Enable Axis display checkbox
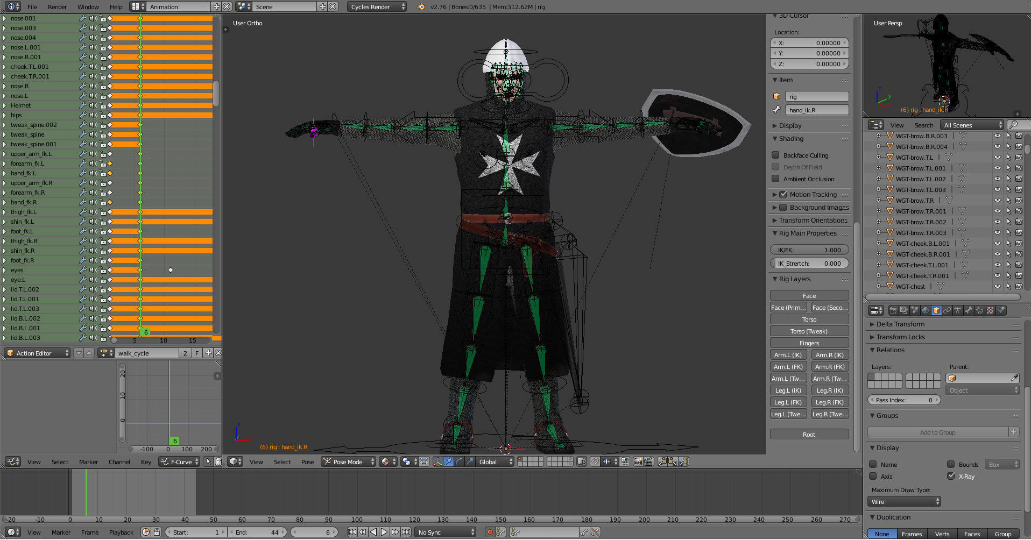 click(873, 476)
